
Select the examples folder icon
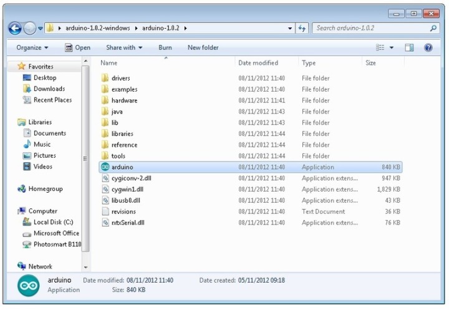coord(105,89)
